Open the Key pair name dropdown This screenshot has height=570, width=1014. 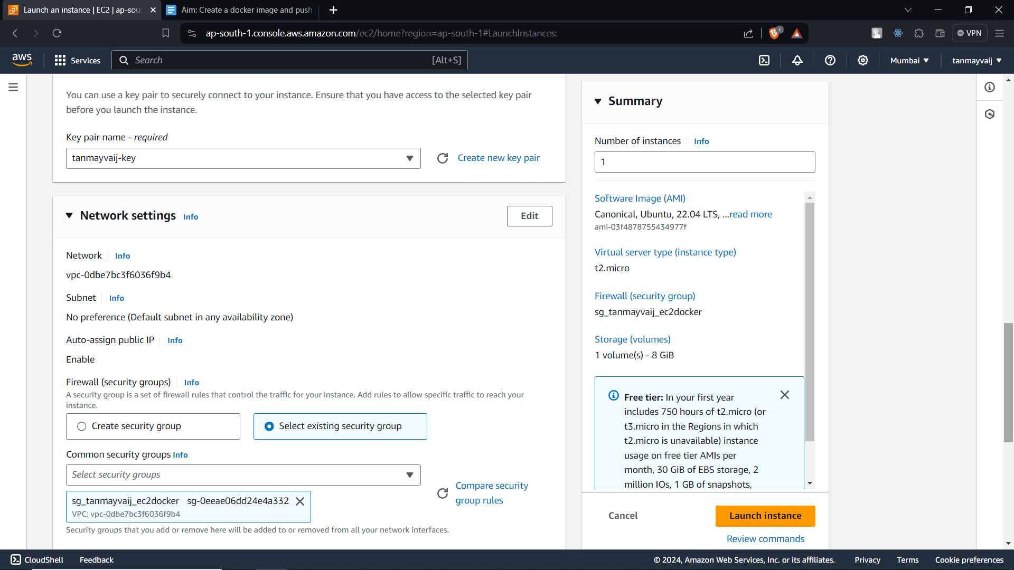click(243, 158)
